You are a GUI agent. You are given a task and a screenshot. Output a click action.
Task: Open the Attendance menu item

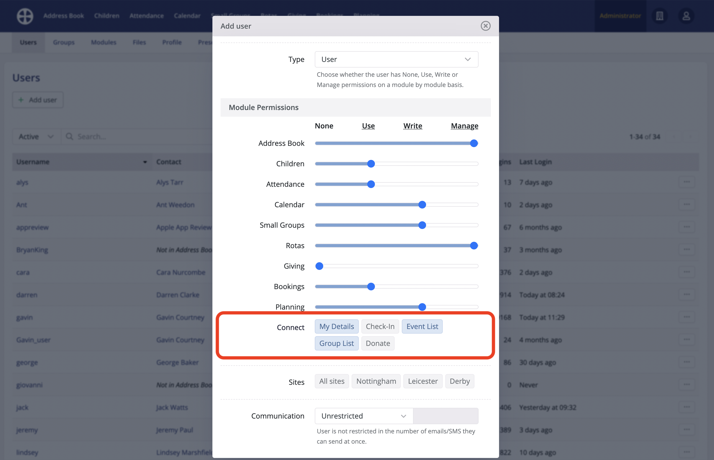(146, 16)
